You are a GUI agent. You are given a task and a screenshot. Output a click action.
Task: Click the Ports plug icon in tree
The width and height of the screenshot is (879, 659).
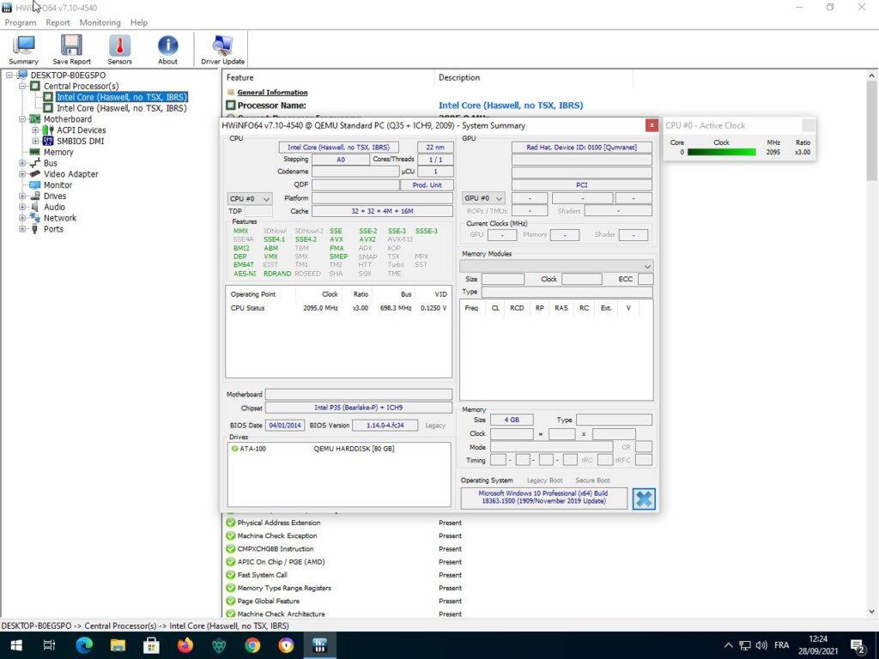[x=34, y=229]
